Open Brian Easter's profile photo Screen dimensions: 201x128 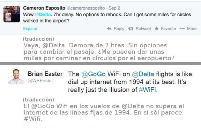click(16, 77)
